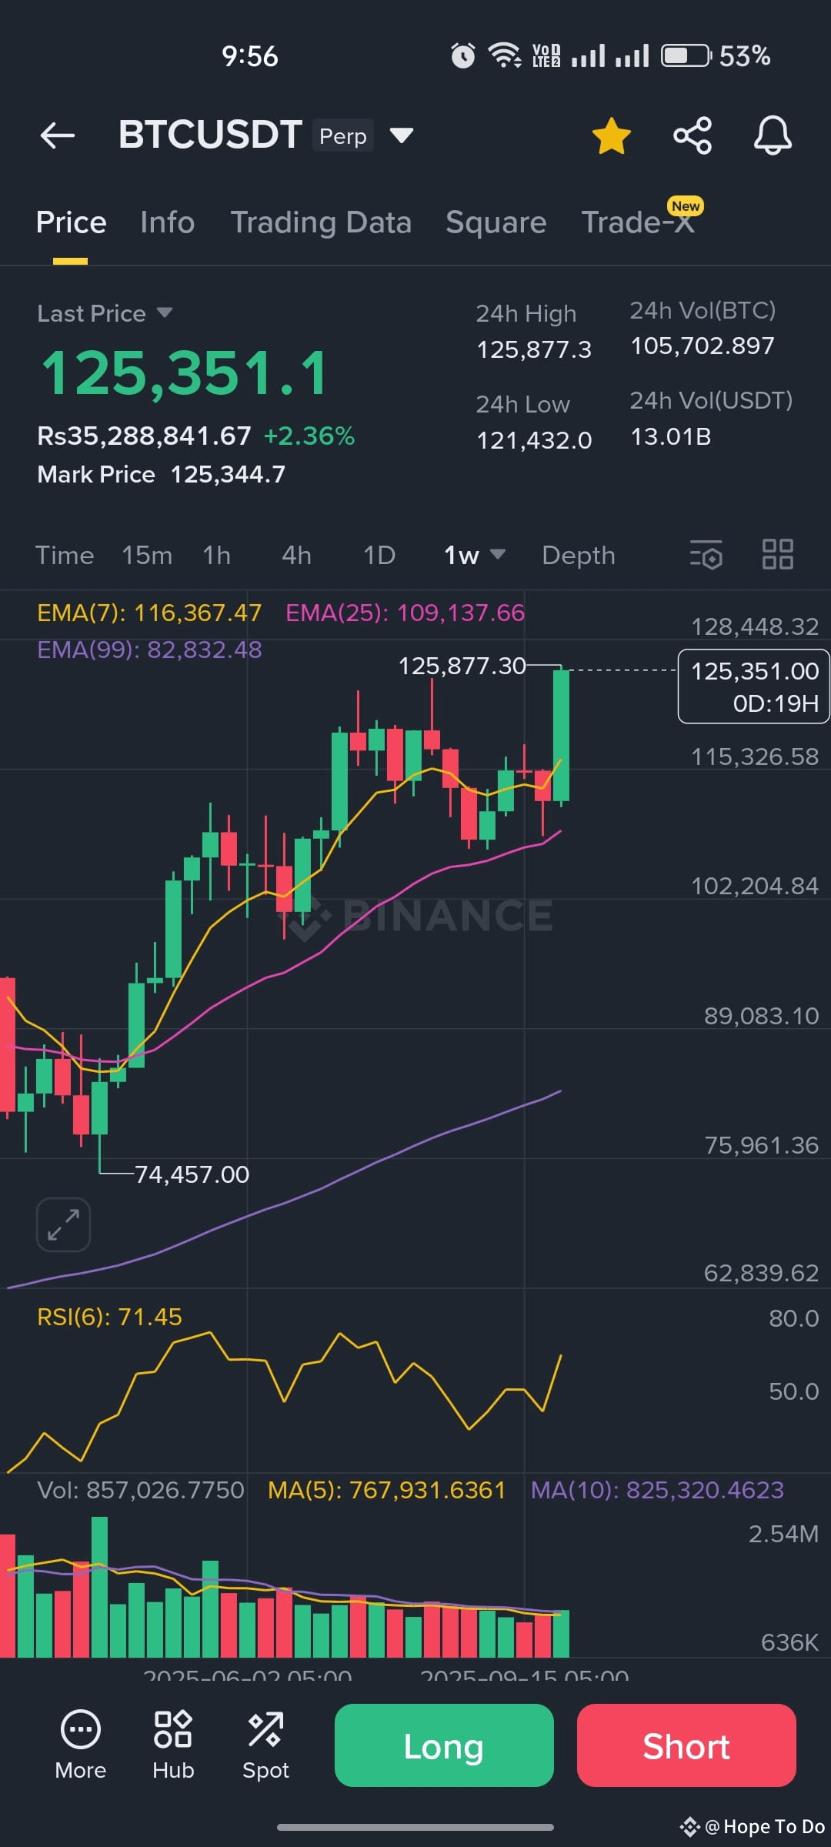831x1847 pixels.
Task: Tap the green Long button
Action: 444,1745
